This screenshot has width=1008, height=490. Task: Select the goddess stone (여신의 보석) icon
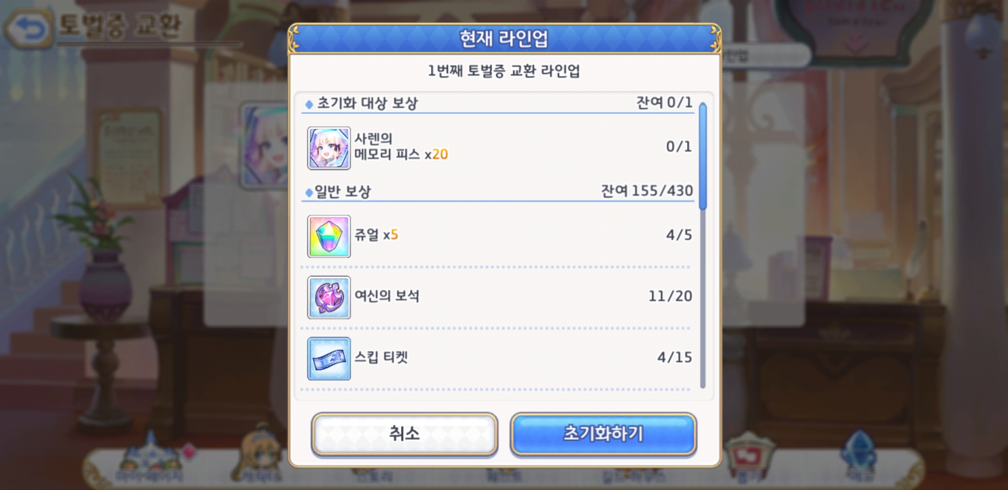329,297
